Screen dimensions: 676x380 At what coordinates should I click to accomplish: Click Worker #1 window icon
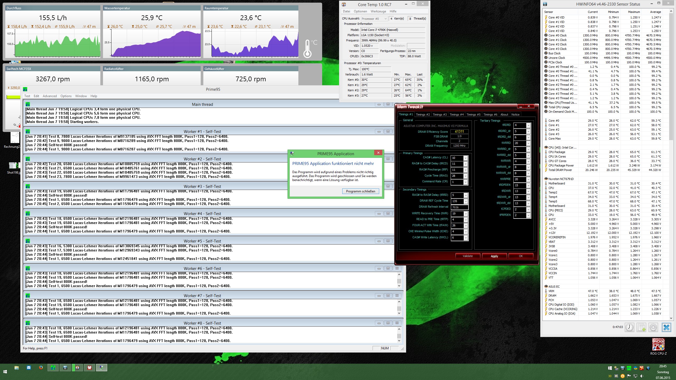pos(28,131)
